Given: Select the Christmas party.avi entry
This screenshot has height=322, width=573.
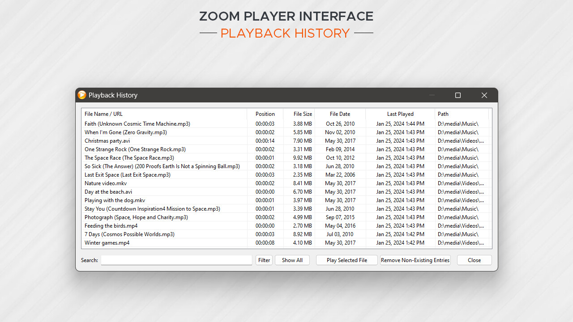Looking at the screenshot, I should 134,140.
